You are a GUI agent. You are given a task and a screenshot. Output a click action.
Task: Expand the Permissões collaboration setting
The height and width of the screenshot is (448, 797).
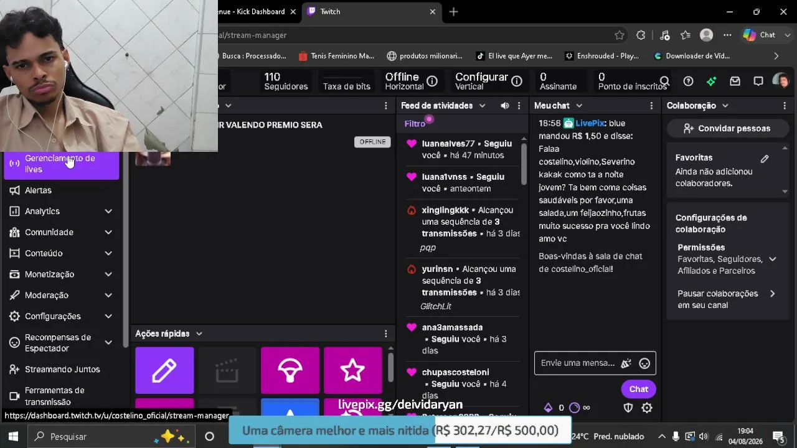click(x=773, y=259)
